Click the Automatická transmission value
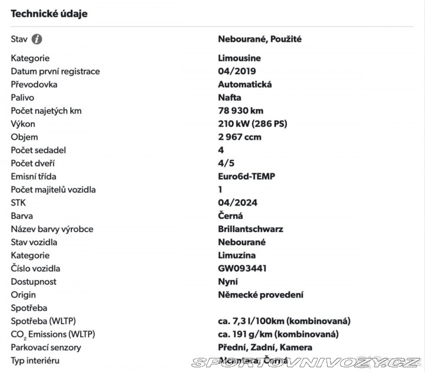This screenshot has height=372, width=425. (245, 84)
